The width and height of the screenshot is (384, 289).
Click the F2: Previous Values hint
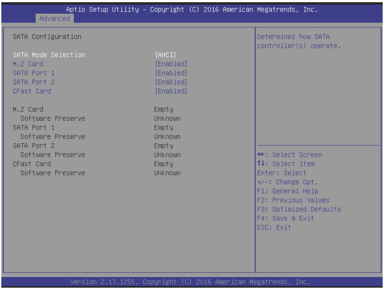(x=293, y=200)
